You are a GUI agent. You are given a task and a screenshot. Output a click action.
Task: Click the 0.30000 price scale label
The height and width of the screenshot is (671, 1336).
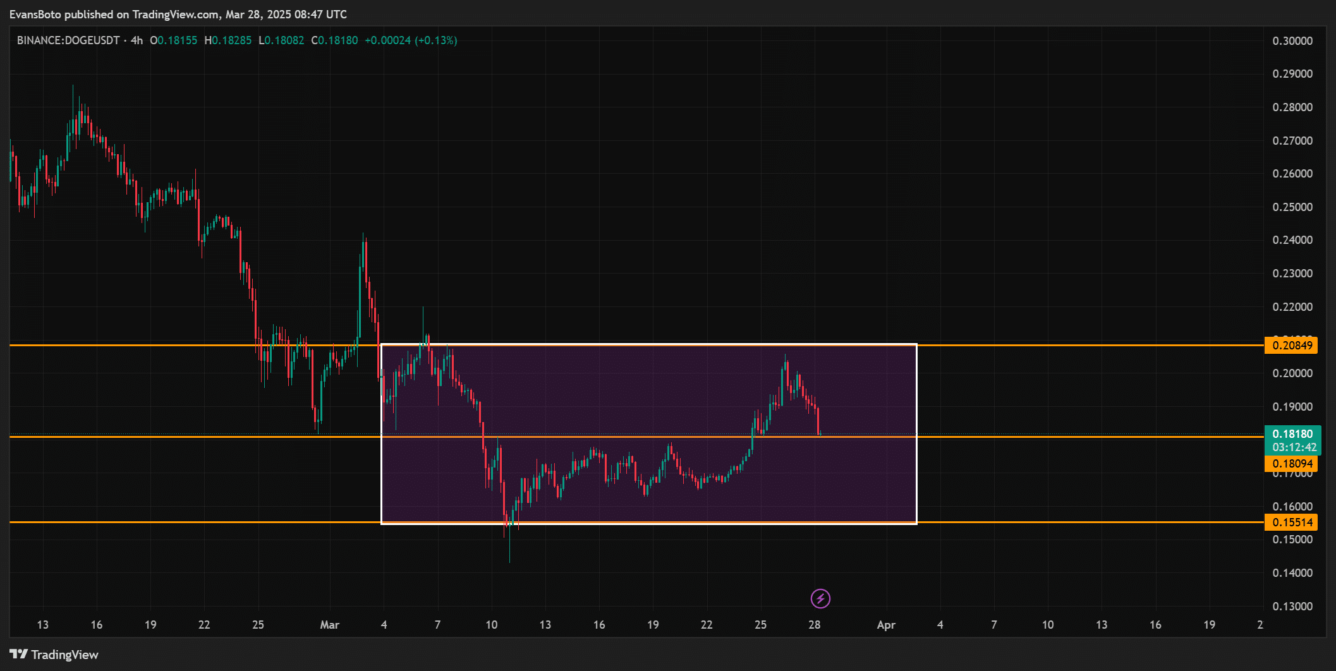pyautogui.click(x=1292, y=41)
